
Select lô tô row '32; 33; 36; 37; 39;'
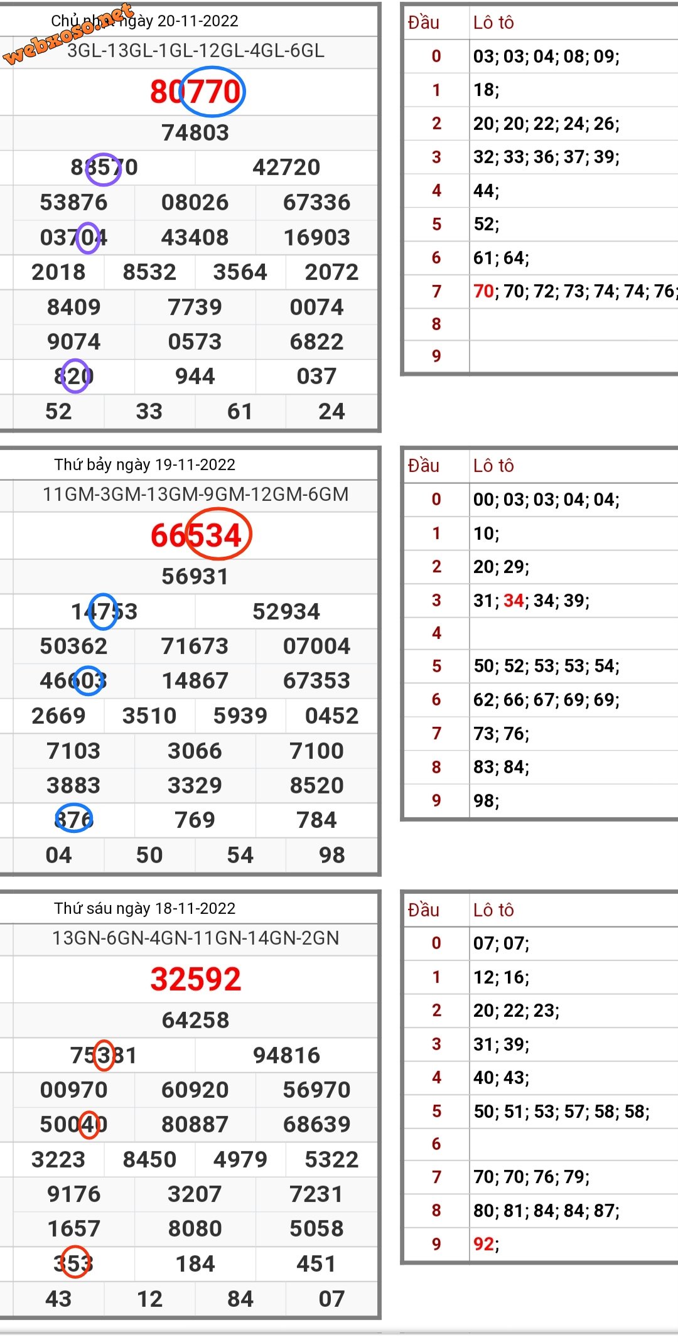546,157
